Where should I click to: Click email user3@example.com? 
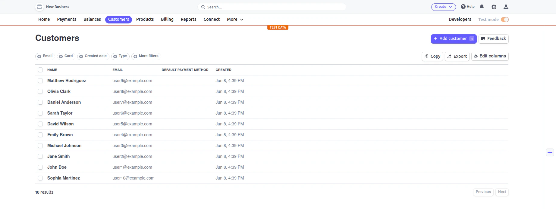[x=132, y=146]
